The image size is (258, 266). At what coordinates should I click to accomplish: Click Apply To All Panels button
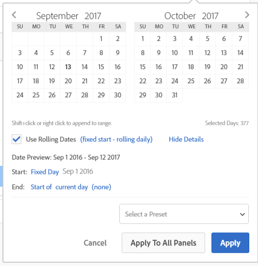163,243
